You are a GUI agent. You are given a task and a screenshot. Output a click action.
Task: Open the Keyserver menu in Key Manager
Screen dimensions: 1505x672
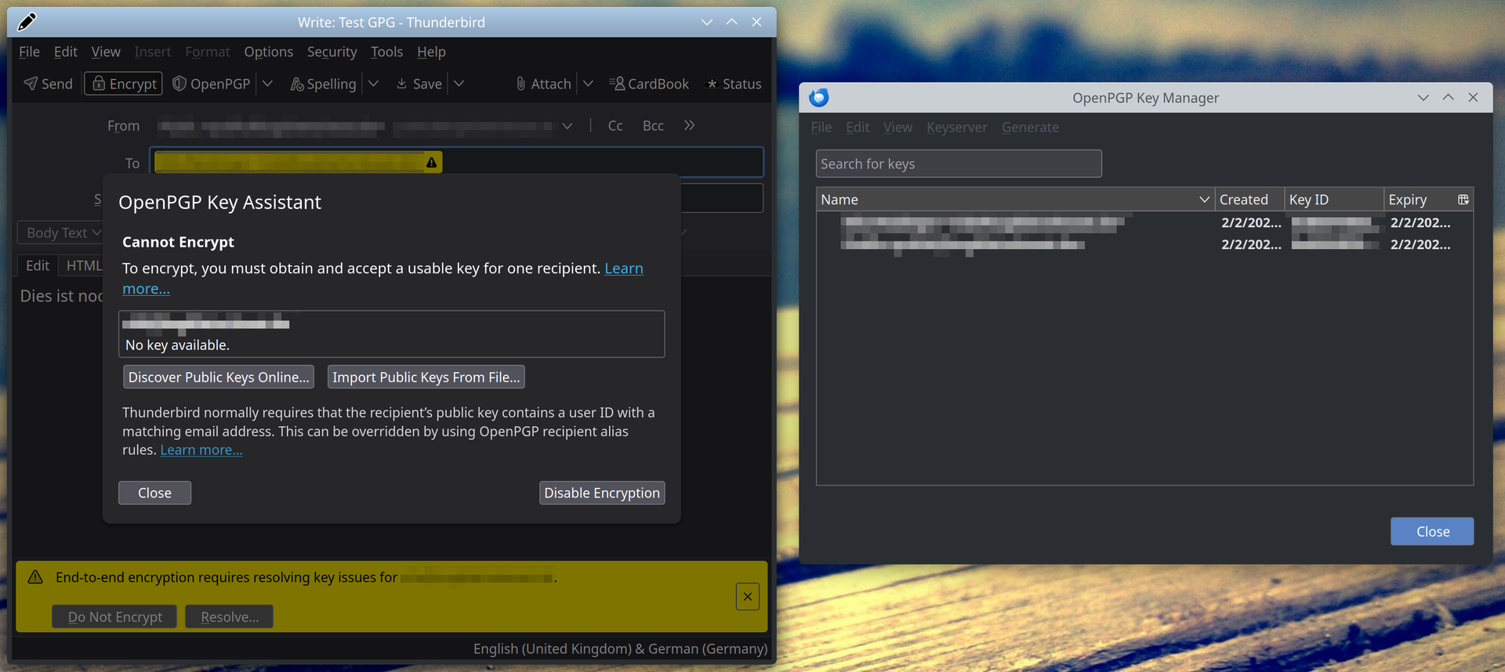pyautogui.click(x=956, y=128)
